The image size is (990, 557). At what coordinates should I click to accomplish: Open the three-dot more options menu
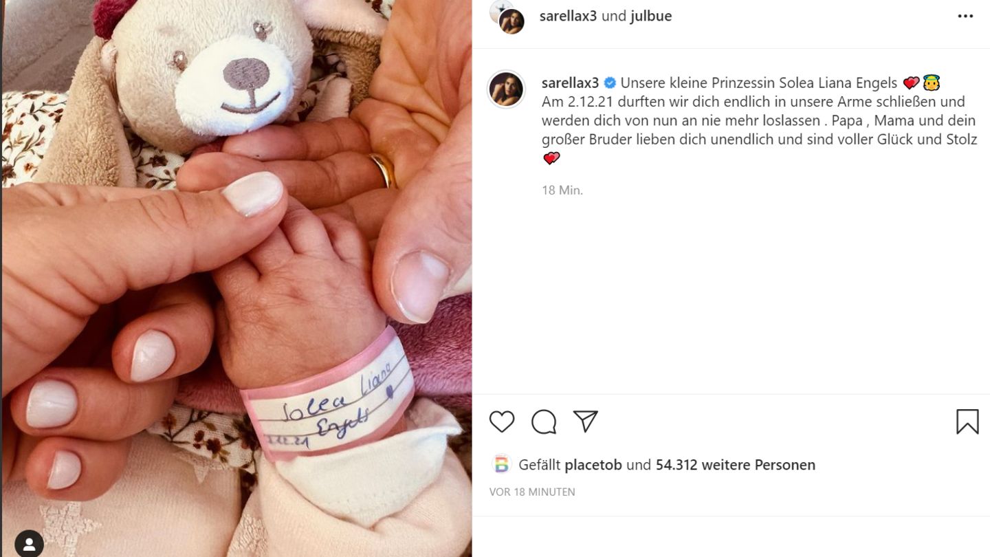click(x=965, y=17)
